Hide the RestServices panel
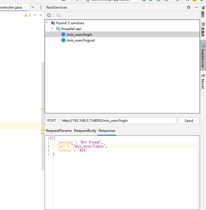 pos(196,7)
